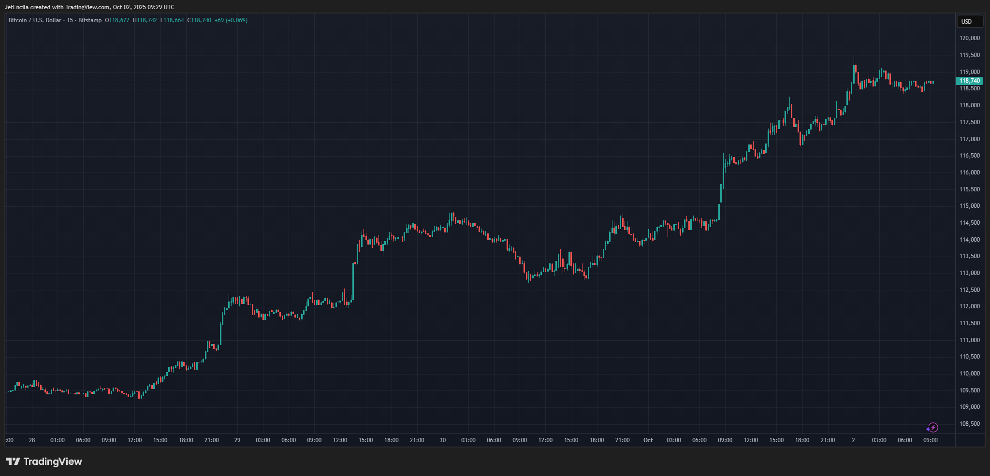This screenshot has height=476, width=990.
Task: Click the +69 (+0.06%) change value
Action: tap(231, 20)
